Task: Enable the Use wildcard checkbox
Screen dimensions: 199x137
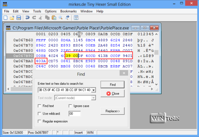Action: [39, 114]
